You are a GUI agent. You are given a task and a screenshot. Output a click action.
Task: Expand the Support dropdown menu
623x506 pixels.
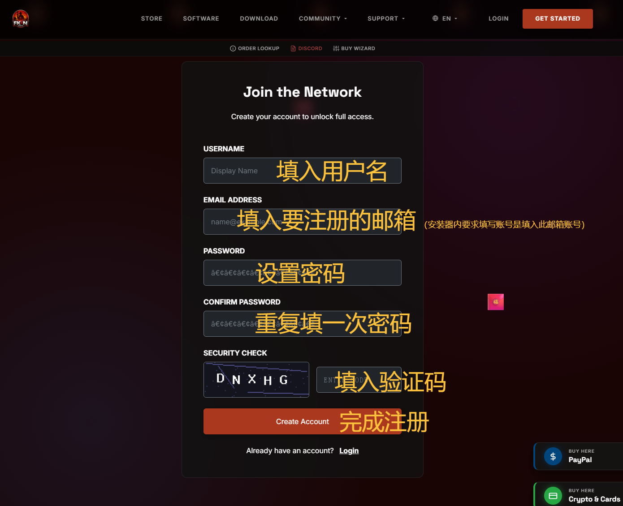click(x=386, y=18)
